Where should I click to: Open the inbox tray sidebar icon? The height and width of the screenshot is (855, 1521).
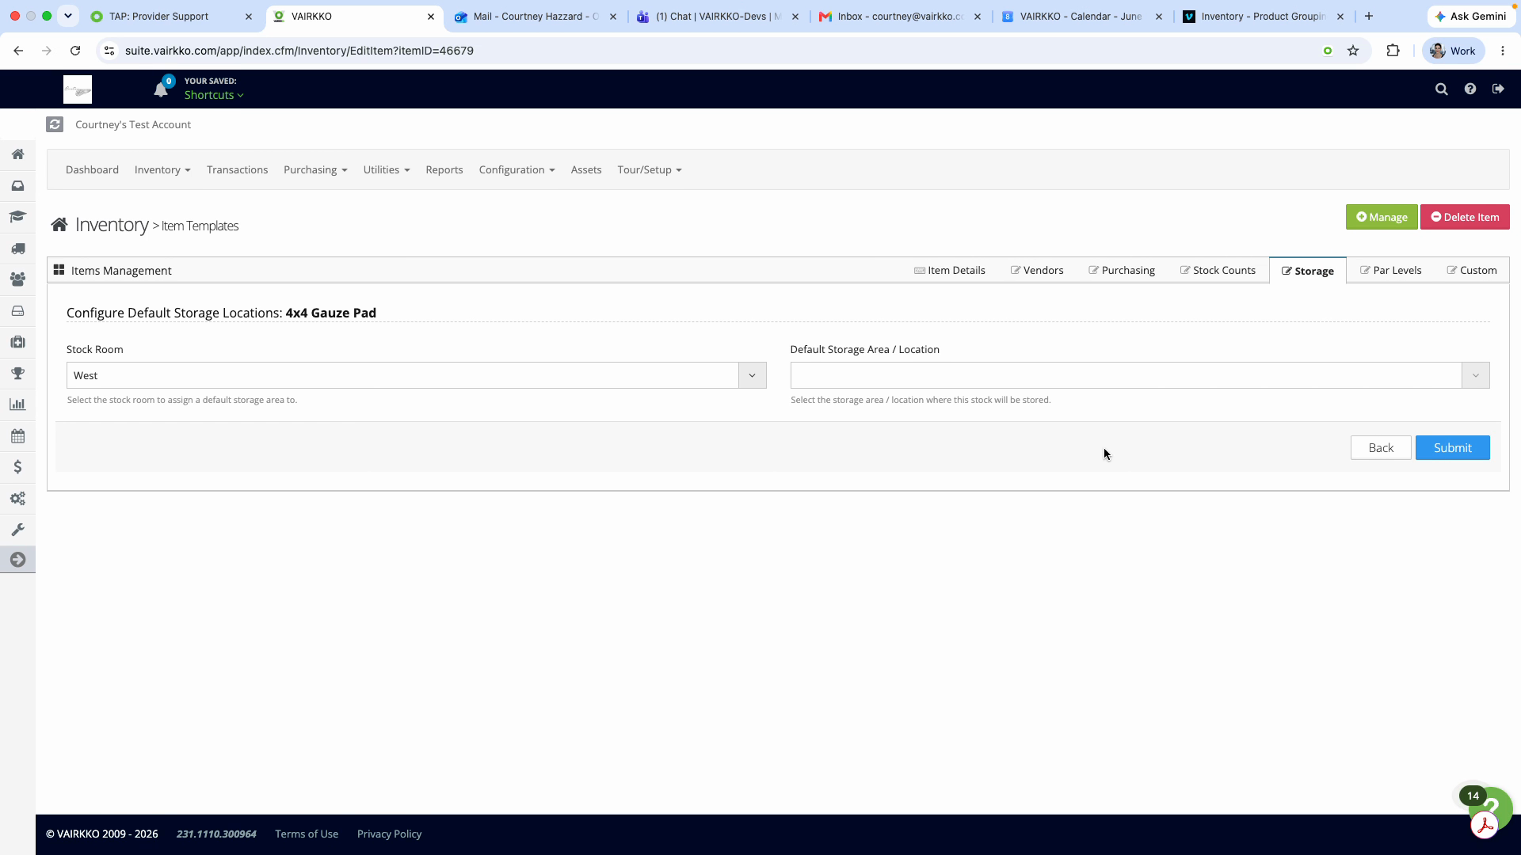tap(17, 185)
